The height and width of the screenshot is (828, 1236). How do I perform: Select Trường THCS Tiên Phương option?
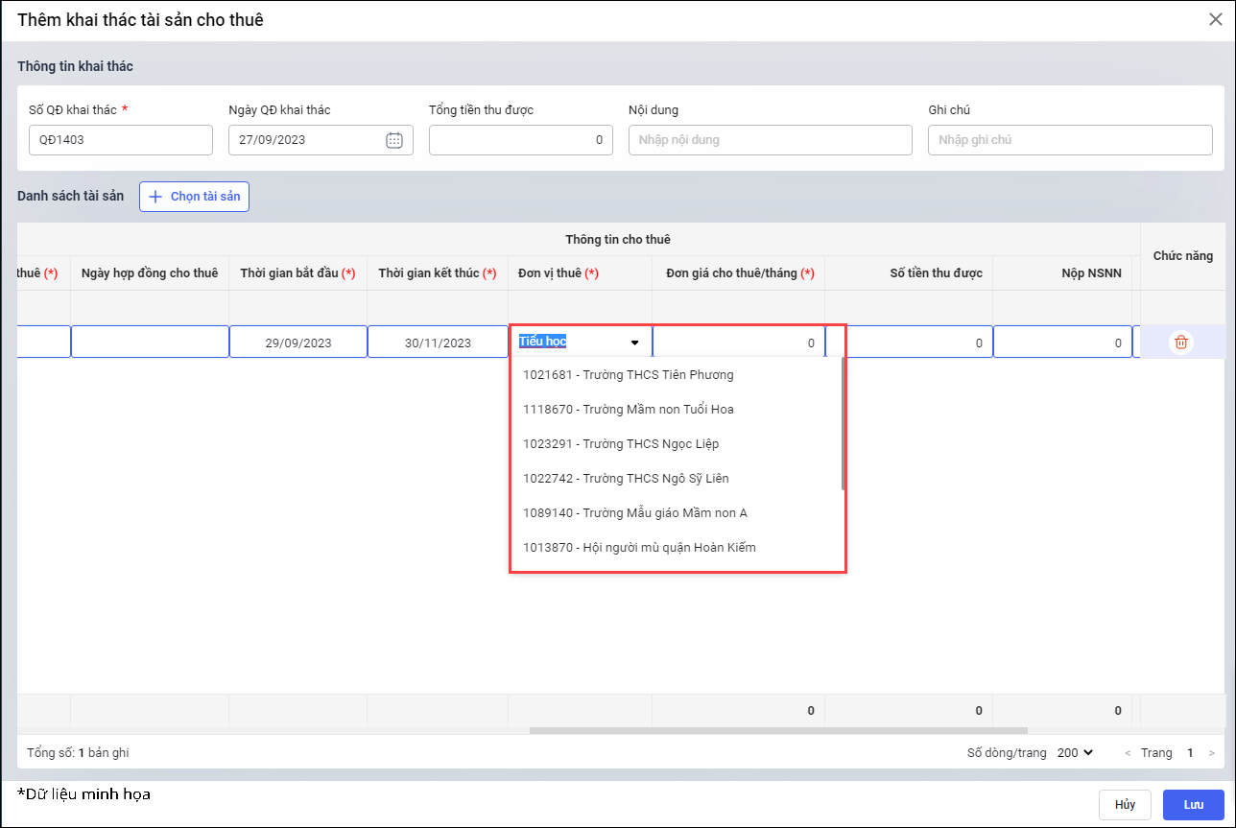[628, 375]
